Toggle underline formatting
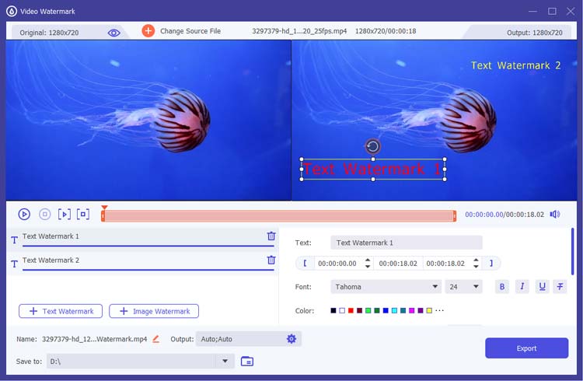Image resolution: width=583 pixels, height=381 pixels. [542, 286]
